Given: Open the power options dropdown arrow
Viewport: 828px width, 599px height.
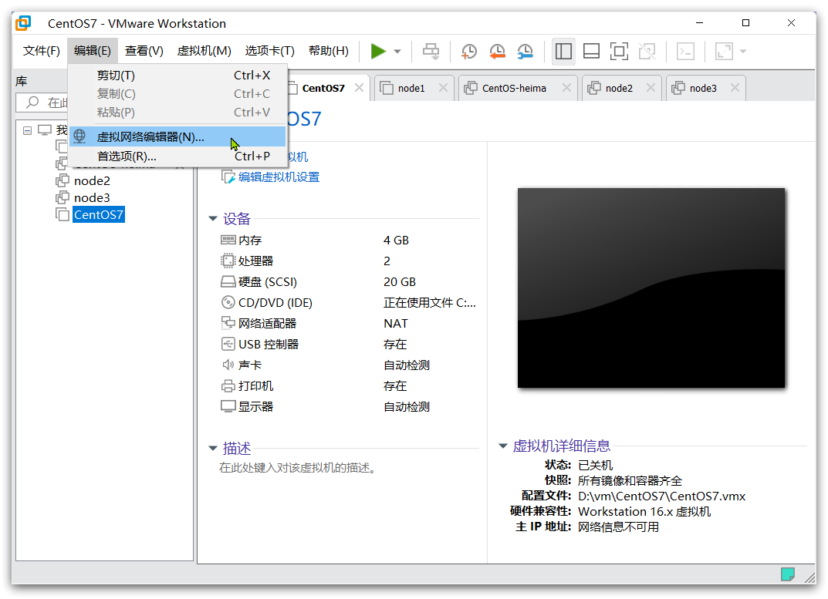Looking at the screenshot, I should 397,52.
